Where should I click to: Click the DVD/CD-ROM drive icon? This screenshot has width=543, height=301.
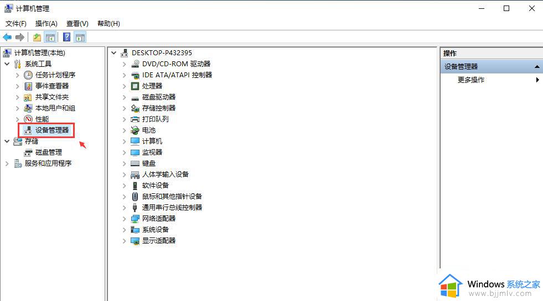pos(135,64)
